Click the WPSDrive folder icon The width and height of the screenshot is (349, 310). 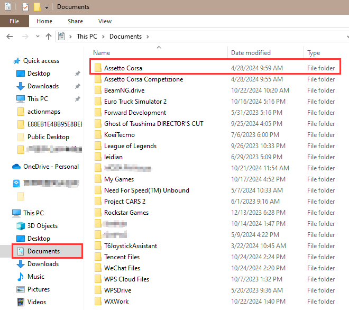click(98, 290)
